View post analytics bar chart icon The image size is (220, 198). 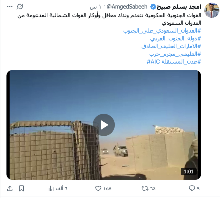click(x=51, y=188)
